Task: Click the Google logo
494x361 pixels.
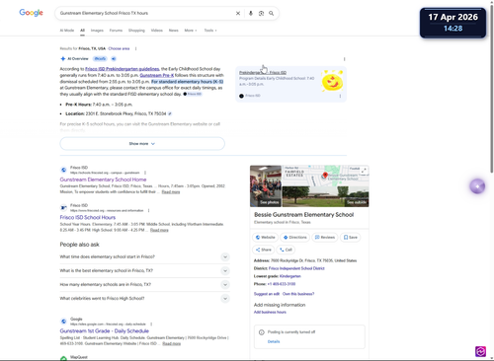Action: coord(31,13)
